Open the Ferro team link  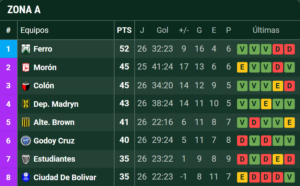point(43,49)
